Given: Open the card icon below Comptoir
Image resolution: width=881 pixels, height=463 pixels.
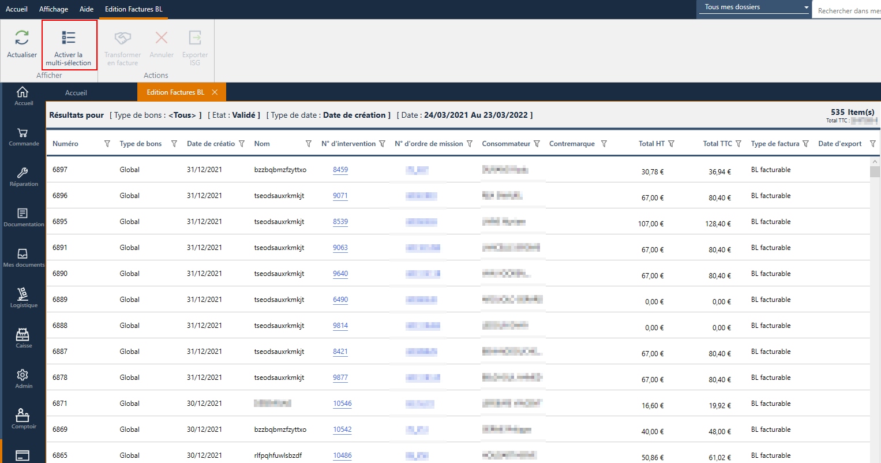Looking at the screenshot, I should pos(23,455).
